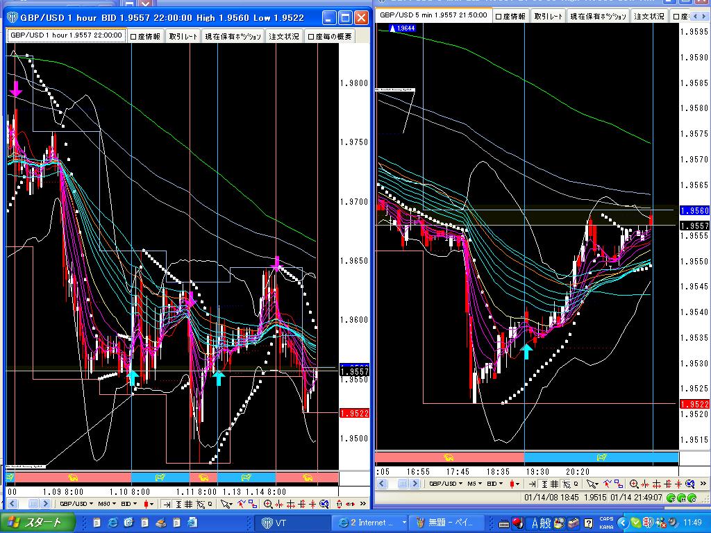Viewport: 711px width, 533px height.
Task: Open the M60 timeframe dropdown
Action: pyautogui.click(x=107, y=504)
